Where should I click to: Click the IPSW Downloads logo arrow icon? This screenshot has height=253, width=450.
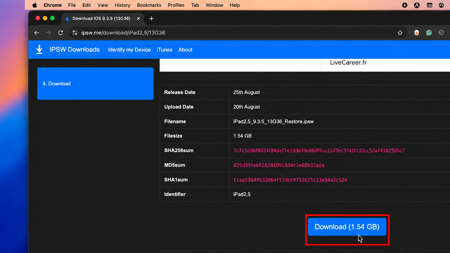point(39,49)
